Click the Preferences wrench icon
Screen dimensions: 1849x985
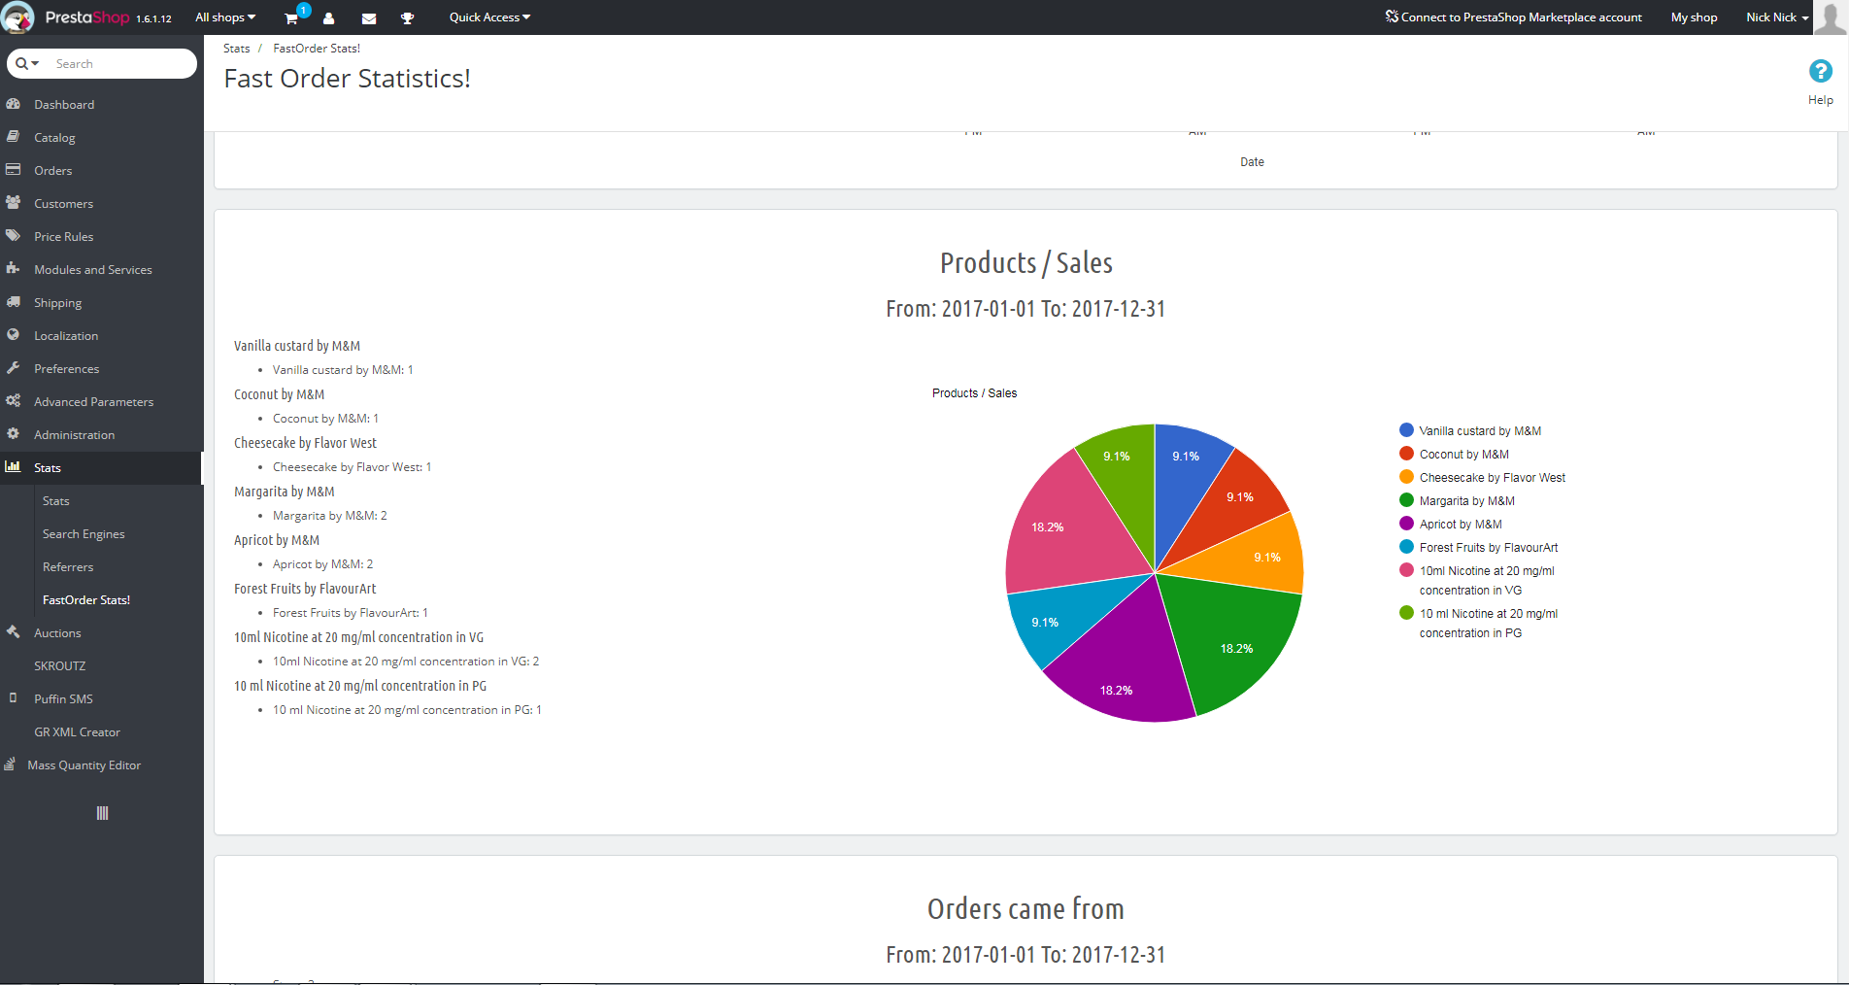[14, 368]
